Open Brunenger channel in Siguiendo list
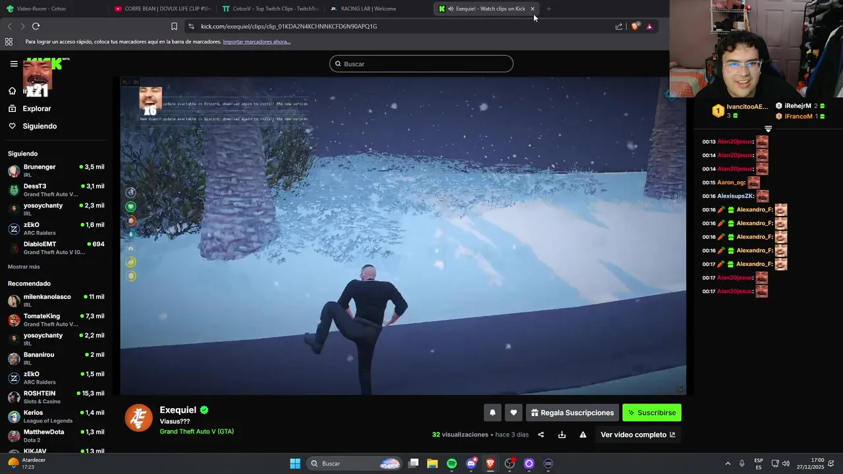Viewport: 843px width, 474px height. [56, 171]
